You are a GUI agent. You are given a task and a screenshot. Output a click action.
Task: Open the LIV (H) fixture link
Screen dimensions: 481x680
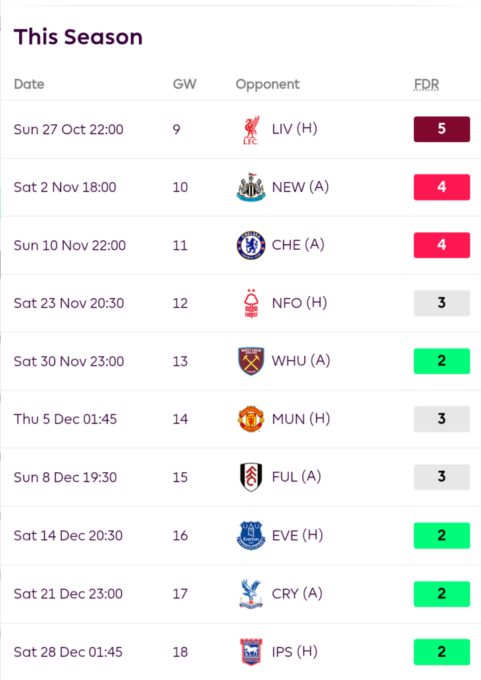(294, 129)
